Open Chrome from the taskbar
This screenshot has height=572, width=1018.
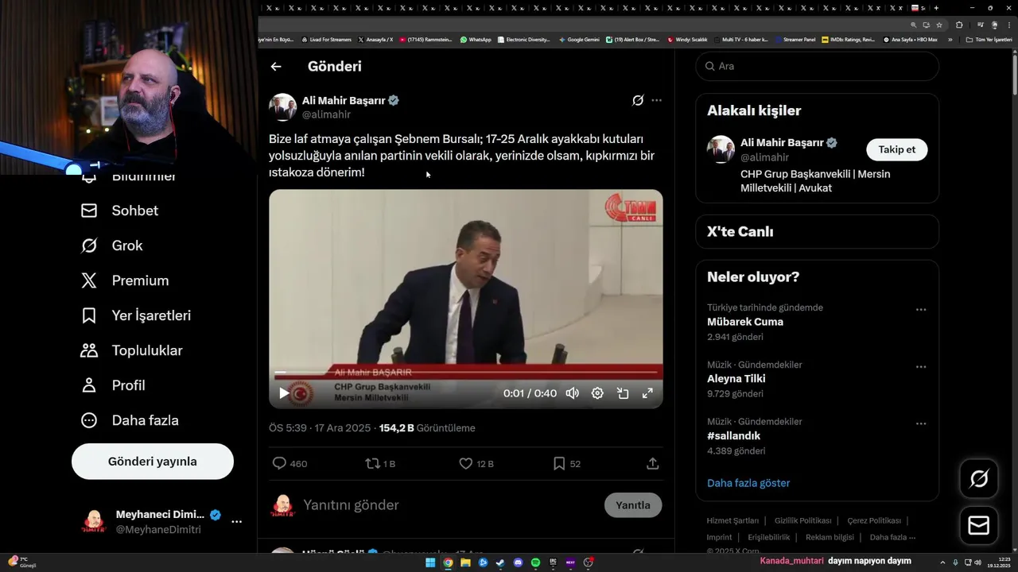[x=448, y=562]
